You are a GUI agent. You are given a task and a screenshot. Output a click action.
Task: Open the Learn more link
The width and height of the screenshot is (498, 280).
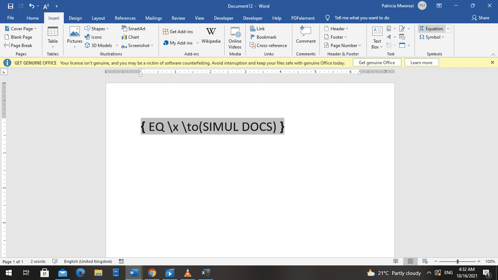[x=421, y=62]
